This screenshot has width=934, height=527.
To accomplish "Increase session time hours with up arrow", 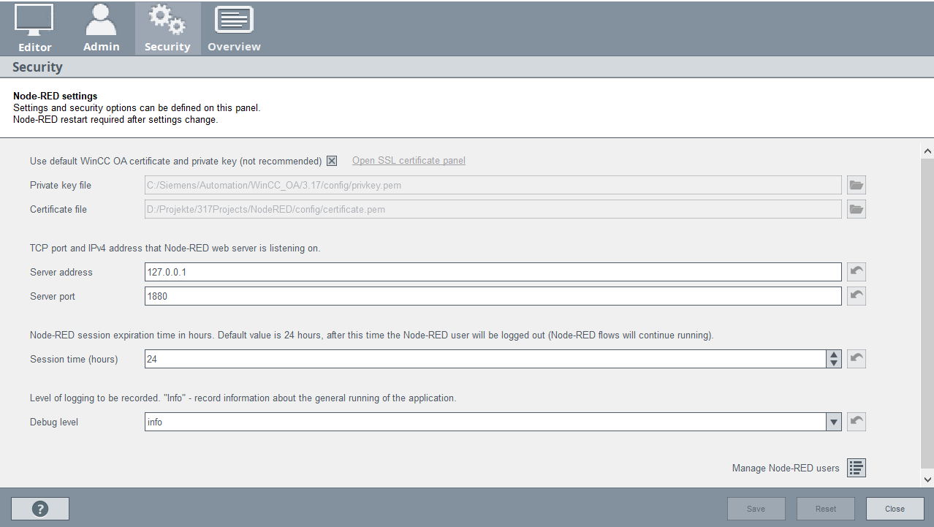I will point(833,355).
